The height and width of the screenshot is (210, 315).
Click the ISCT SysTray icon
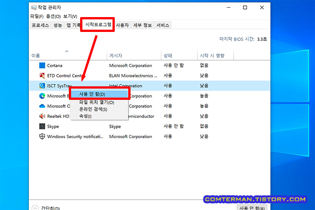coord(42,86)
